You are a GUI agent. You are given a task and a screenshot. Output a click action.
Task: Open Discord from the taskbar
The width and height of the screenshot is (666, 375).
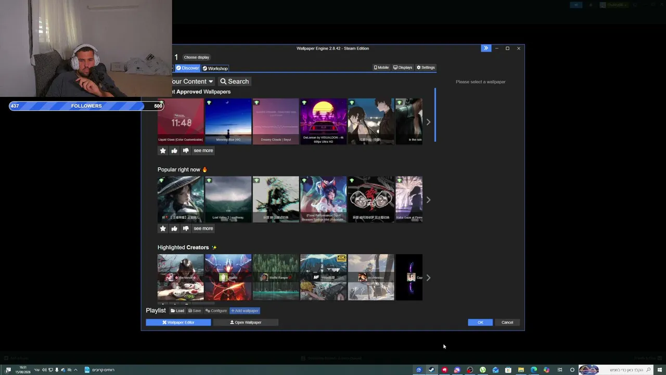[x=457, y=370]
